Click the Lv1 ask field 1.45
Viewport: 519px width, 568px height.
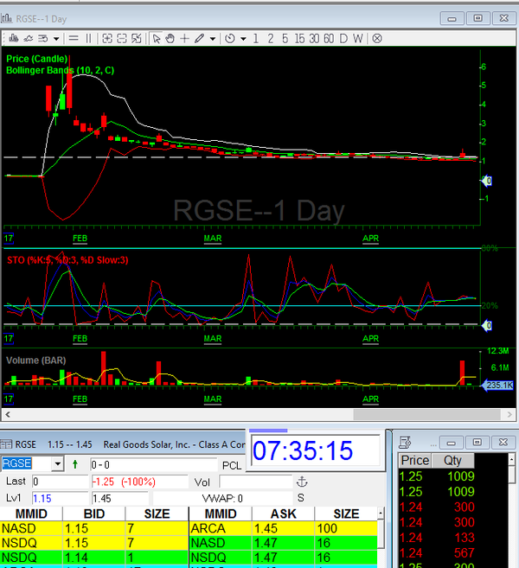point(119,499)
